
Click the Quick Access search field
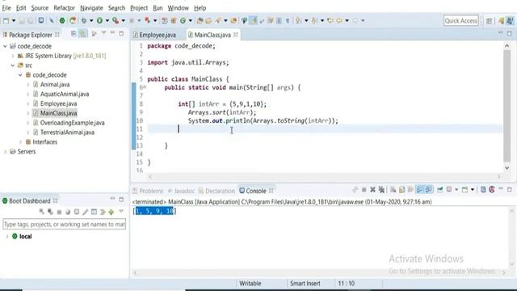coord(460,21)
